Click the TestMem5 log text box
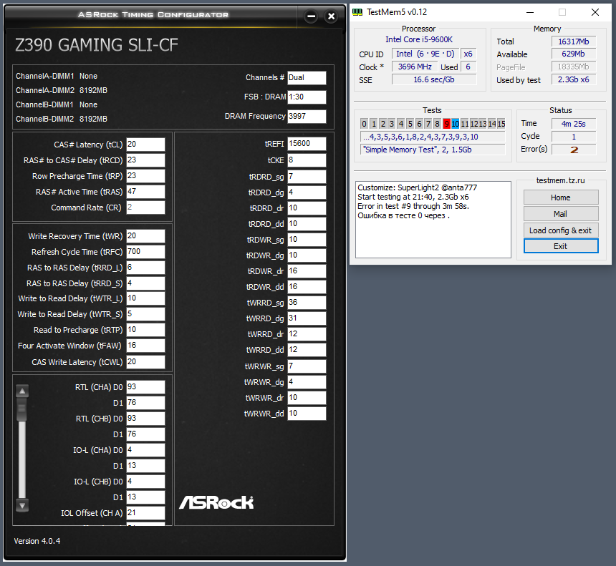Screen dimensions: 616x566 click(x=433, y=220)
